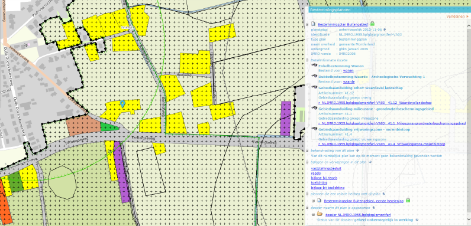This screenshot has width=471, height=226.
Task: Open the 'vaststellingsbesluit' link
Action: tap(326, 168)
